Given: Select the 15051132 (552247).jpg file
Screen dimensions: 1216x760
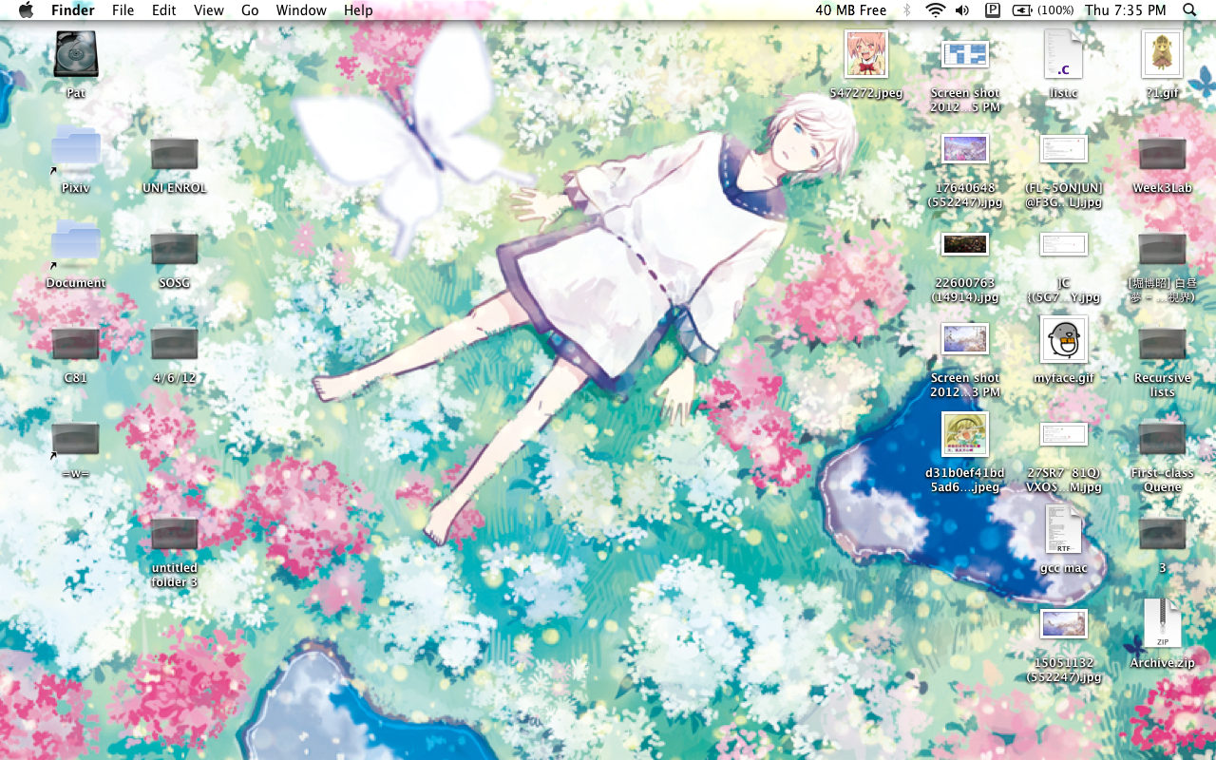Looking at the screenshot, I should coord(1064,624).
